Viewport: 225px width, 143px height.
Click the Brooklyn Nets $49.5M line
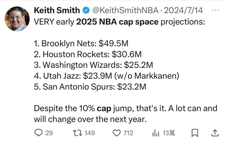pos(81,44)
